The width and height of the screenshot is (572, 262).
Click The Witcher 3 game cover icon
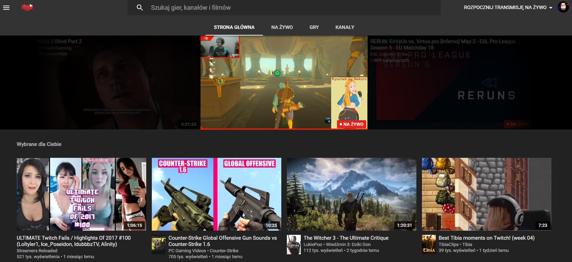[293, 245]
